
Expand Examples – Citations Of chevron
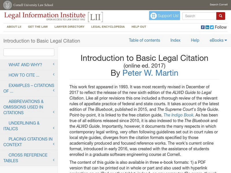[x=54, y=91]
